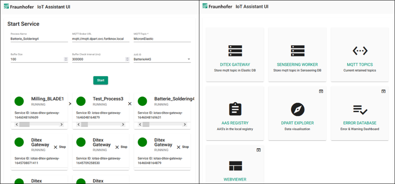
Task: Stop the Ditex Gateway with ID ending 1646048164879
Action: coord(183,147)
